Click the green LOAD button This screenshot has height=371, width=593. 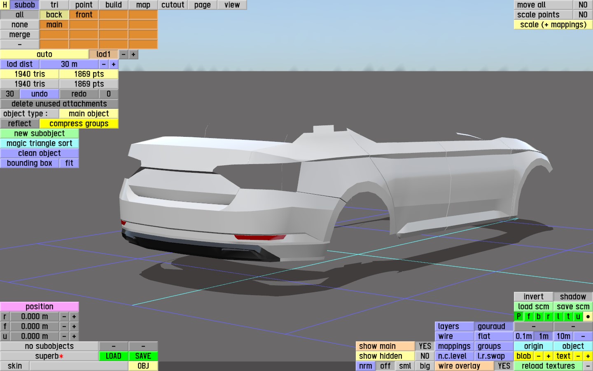tap(114, 356)
